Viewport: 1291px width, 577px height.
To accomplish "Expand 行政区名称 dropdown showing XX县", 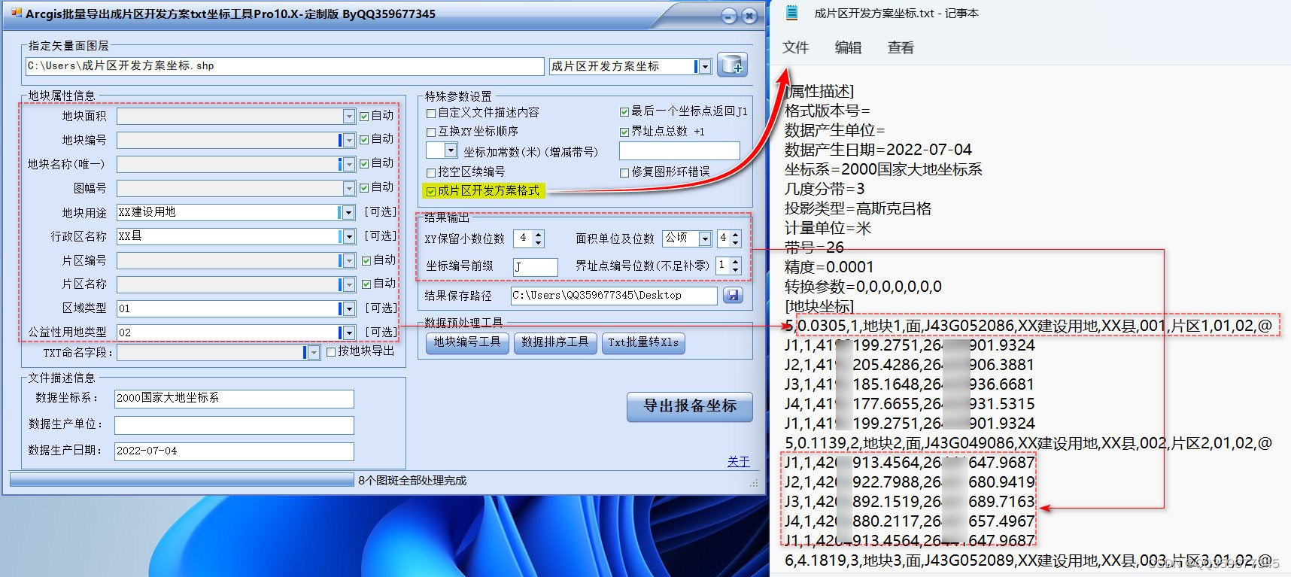I will pos(349,236).
